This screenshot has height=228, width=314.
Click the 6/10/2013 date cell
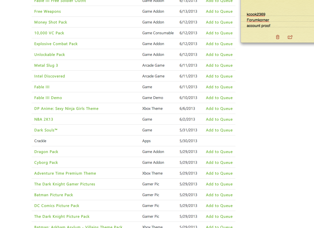pos(188,98)
